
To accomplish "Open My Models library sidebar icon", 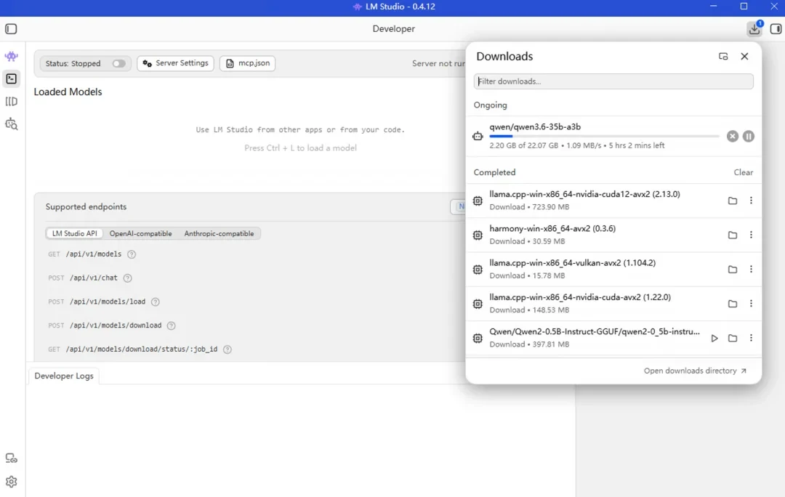I will [11, 102].
